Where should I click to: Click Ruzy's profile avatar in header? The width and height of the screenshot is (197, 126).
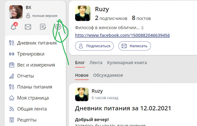click(x=83, y=13)
